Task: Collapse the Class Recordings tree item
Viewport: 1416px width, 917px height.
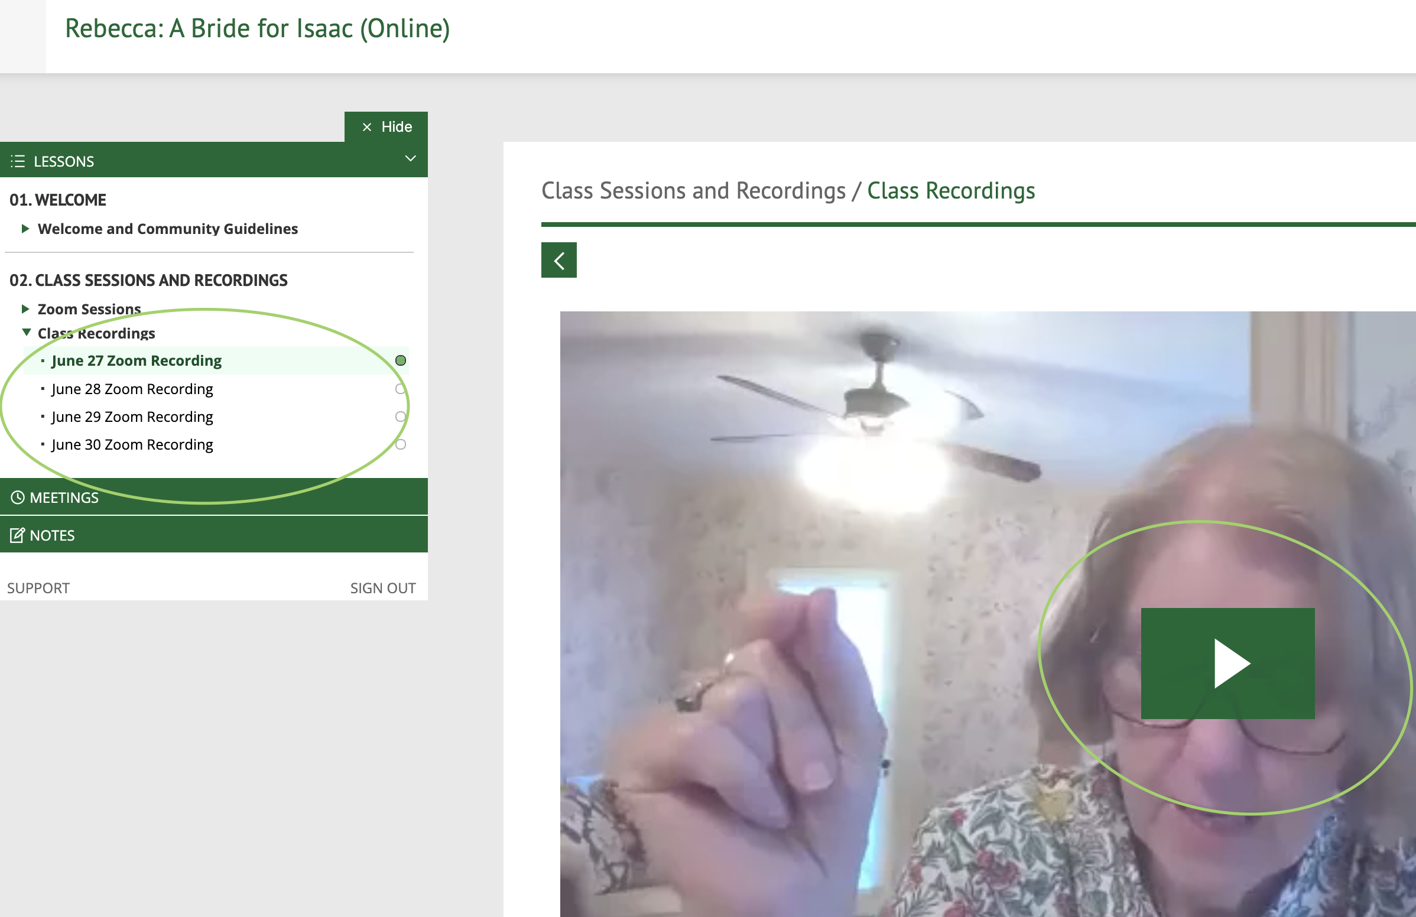Action: (x=26, y=333)
